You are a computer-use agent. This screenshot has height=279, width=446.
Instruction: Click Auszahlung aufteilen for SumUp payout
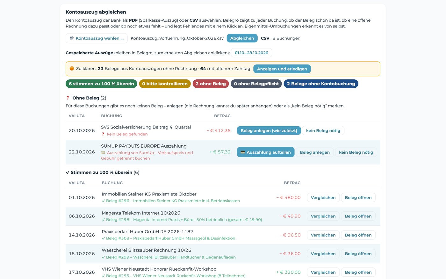point(266,152)
